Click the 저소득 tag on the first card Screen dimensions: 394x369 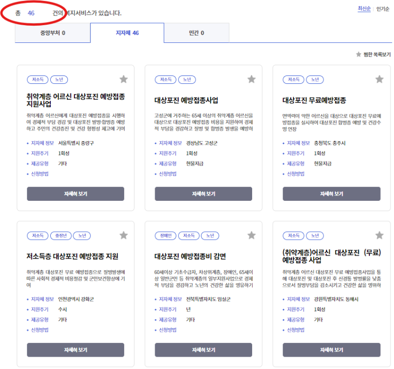coord(37,79)
